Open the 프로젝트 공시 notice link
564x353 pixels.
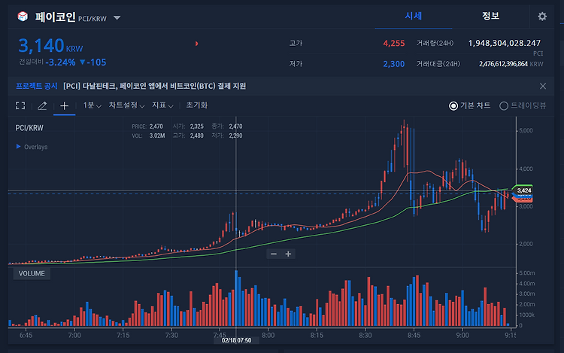click(36, 86)
